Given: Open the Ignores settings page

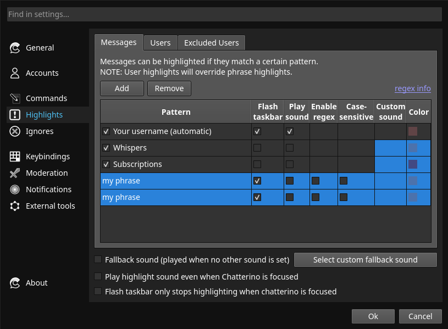Looking at the screenshot, I should pos(40,131).
